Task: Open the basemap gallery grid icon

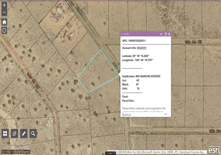Action: (5, 134)
